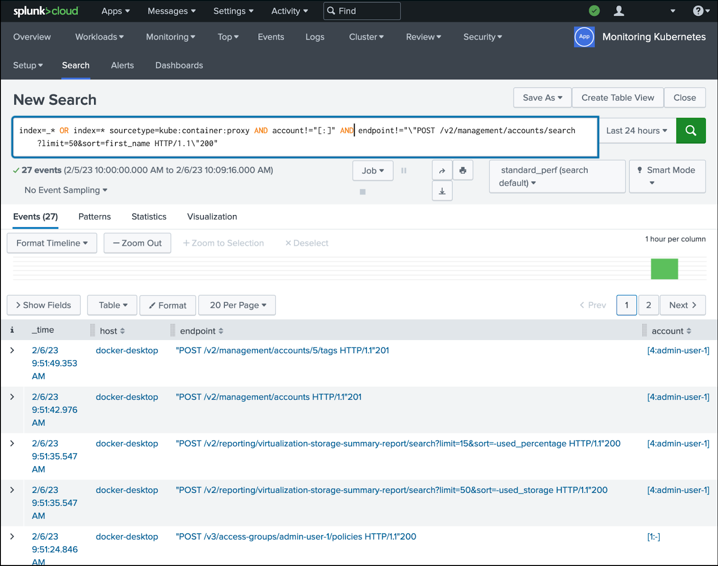Viewport: 718px width, 566px height.
Task: Click the green health status check icon
Action: [594, 11]
